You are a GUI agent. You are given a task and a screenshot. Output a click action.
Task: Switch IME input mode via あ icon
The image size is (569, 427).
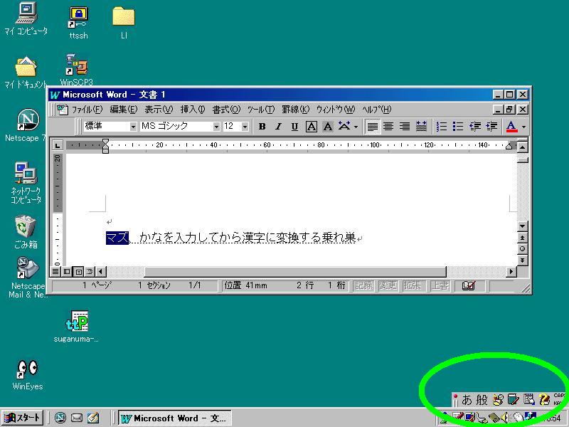click(x=467, y=399)
